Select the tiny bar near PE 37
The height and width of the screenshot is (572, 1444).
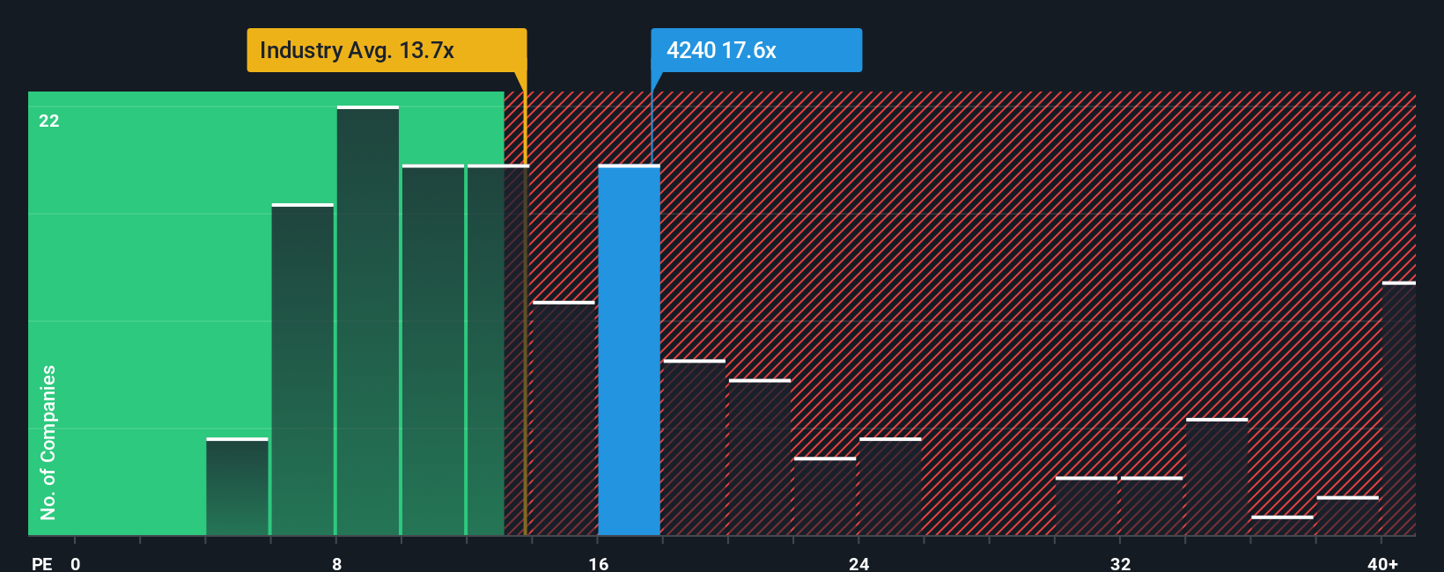[x=1282, y=525]
